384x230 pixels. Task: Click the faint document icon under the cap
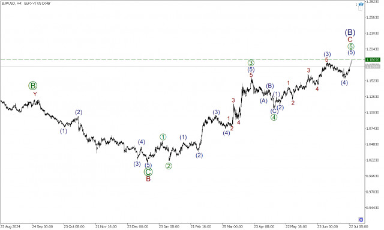click(360, 9)
